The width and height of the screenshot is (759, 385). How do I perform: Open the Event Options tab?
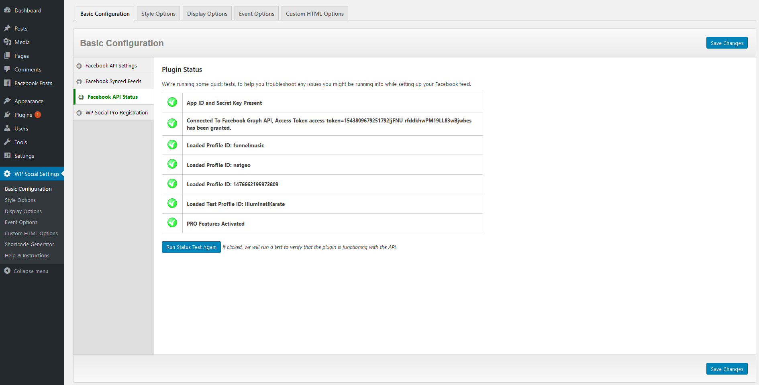click(x=256, y=14)
